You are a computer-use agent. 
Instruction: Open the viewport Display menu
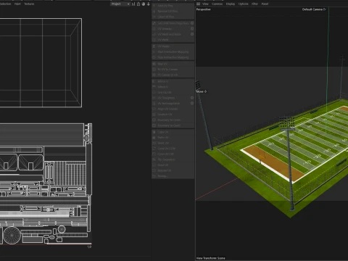(231, 4)
